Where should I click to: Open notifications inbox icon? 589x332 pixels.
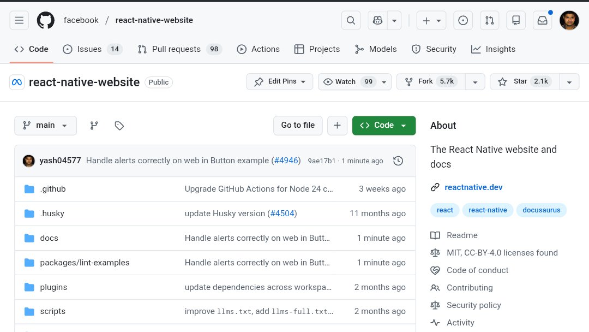pos(543,20)
